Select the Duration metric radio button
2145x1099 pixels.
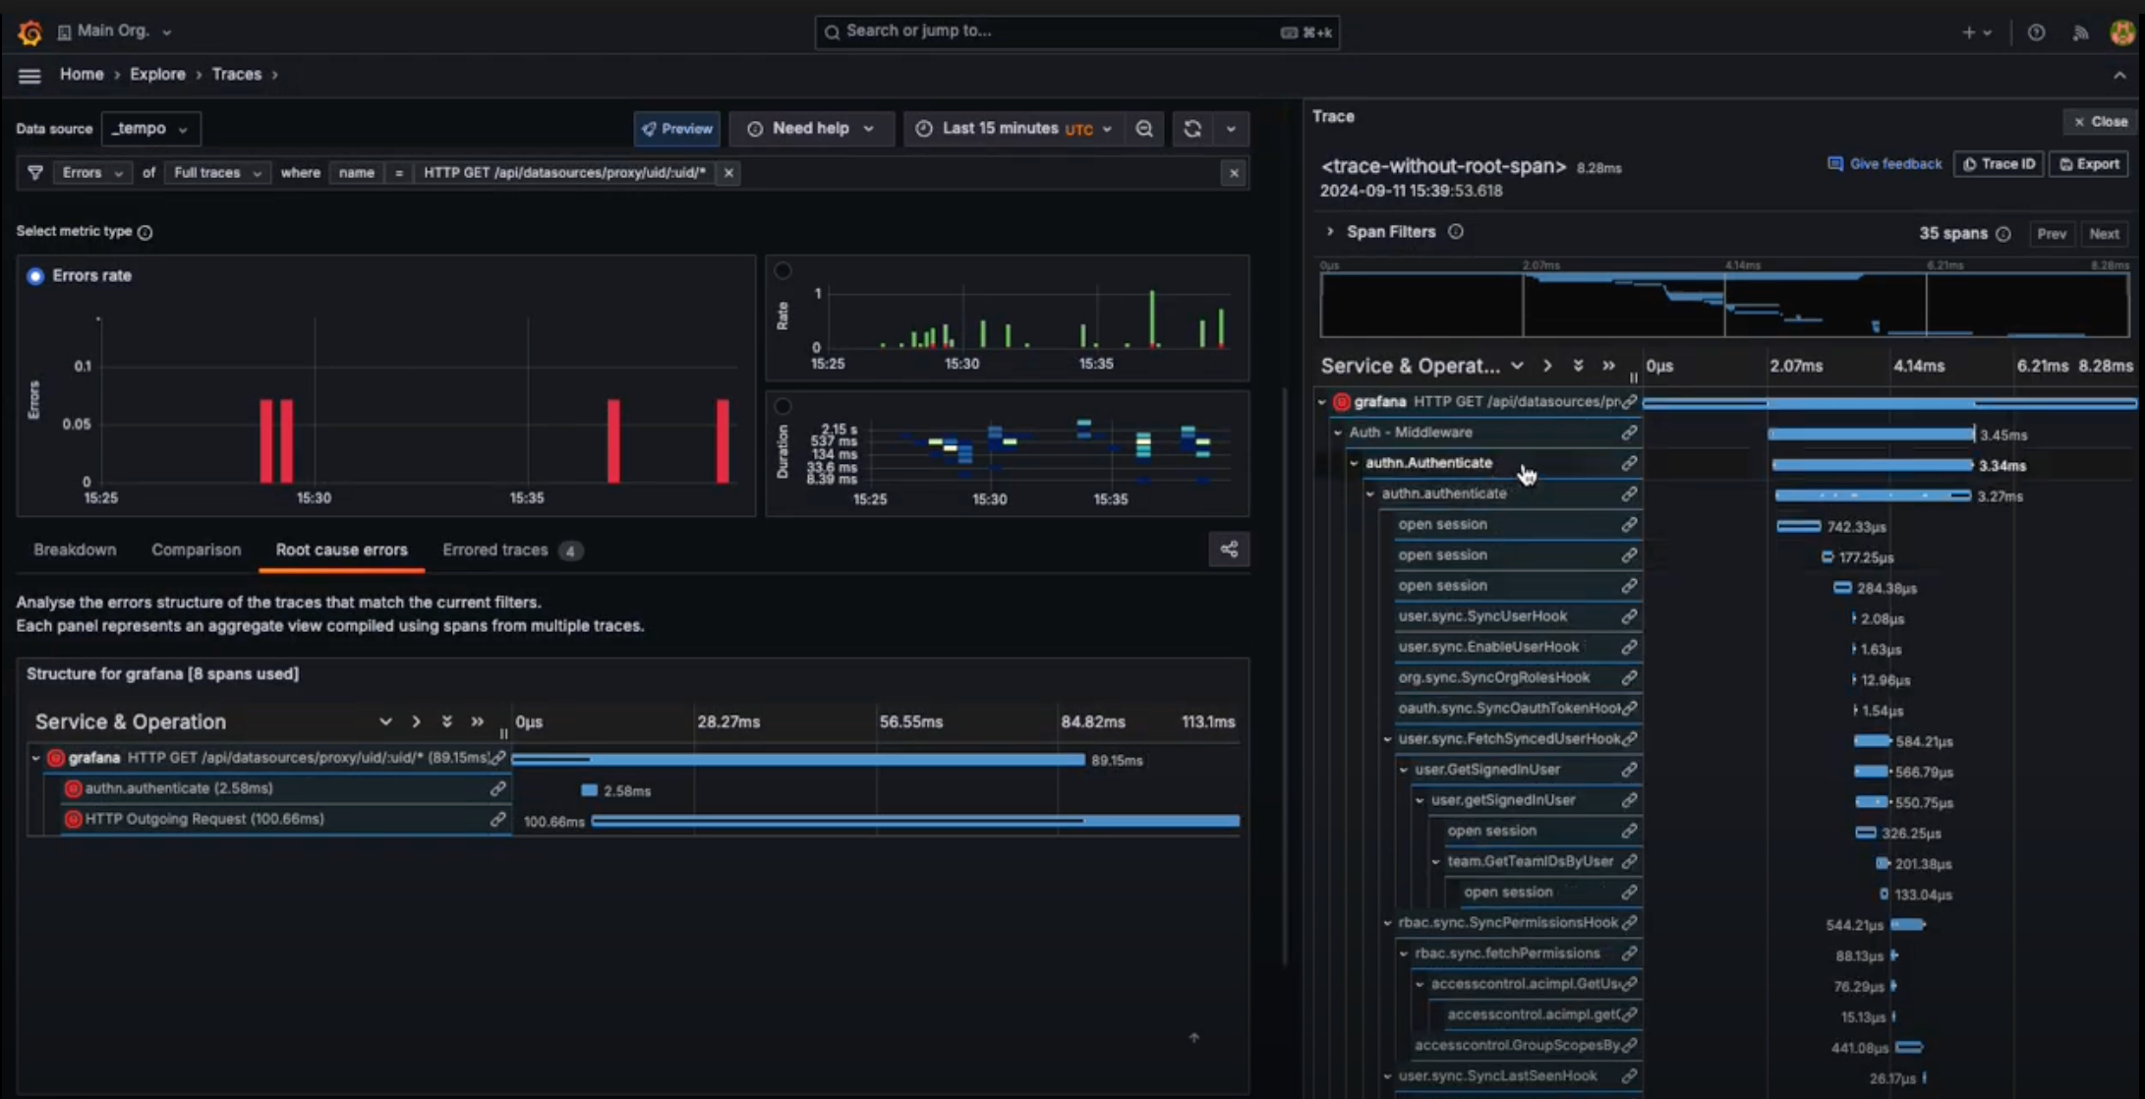coord(783,406)
